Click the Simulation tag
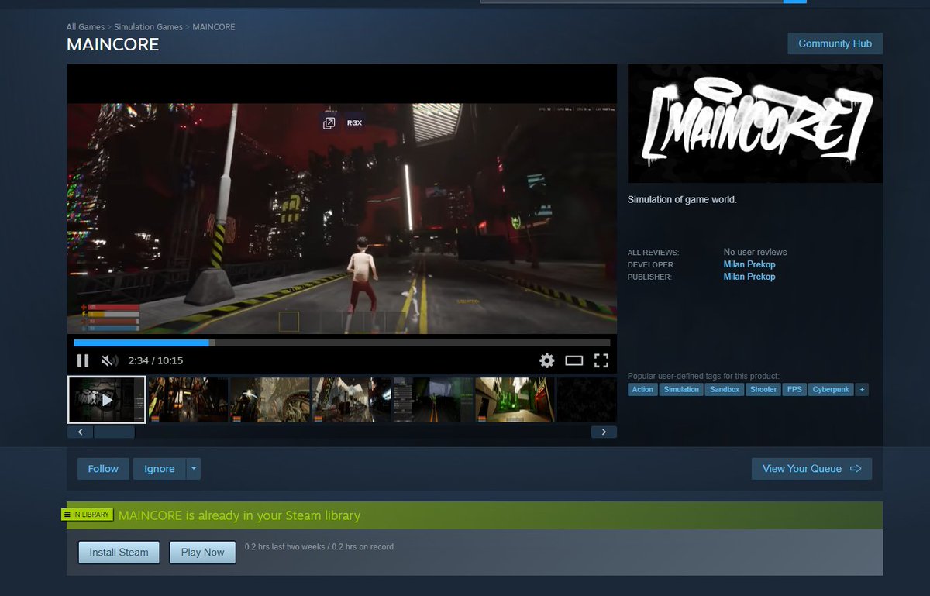Screen dimensions: 930x596 (x=681, y=390)
